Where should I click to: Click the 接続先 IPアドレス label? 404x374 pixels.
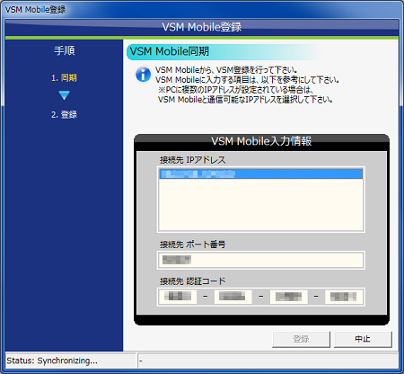point(193,160)
